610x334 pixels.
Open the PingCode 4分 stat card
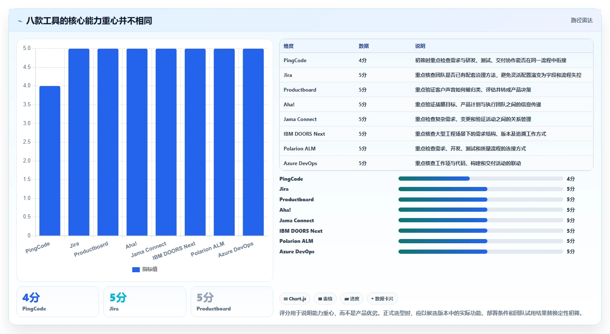(x=58, y=302)
